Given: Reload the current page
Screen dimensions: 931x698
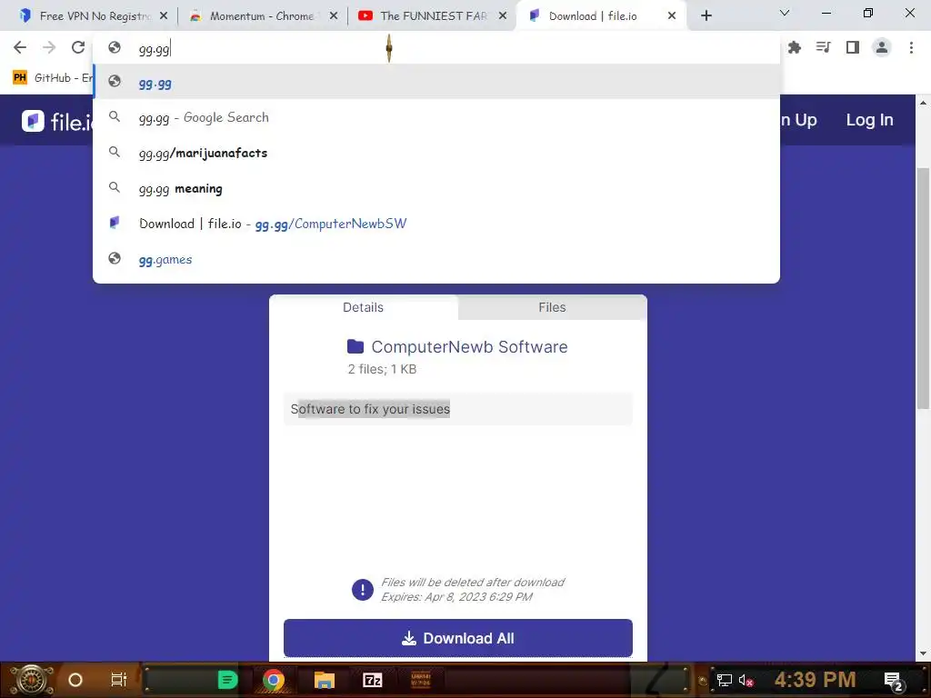Looking at the screenshot, I should tap(78, 47).
